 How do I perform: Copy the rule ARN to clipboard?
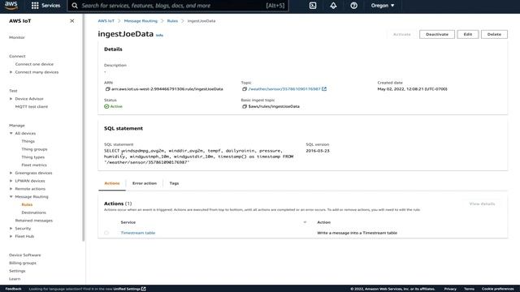(x=107, y=89)
